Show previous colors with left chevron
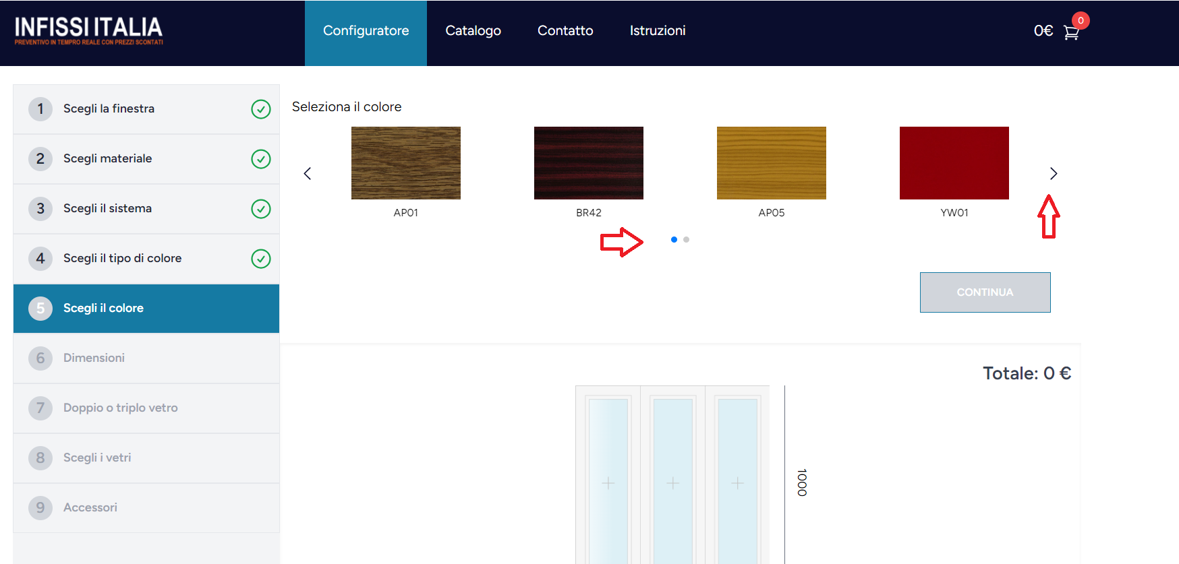 [308, 174]
